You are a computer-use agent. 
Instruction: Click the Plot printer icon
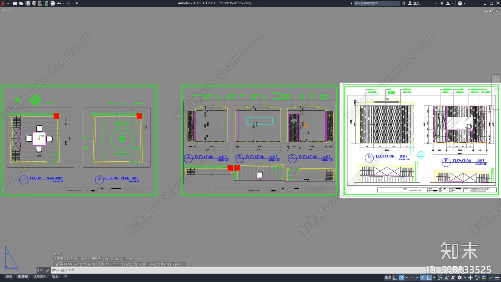[53, 3]
